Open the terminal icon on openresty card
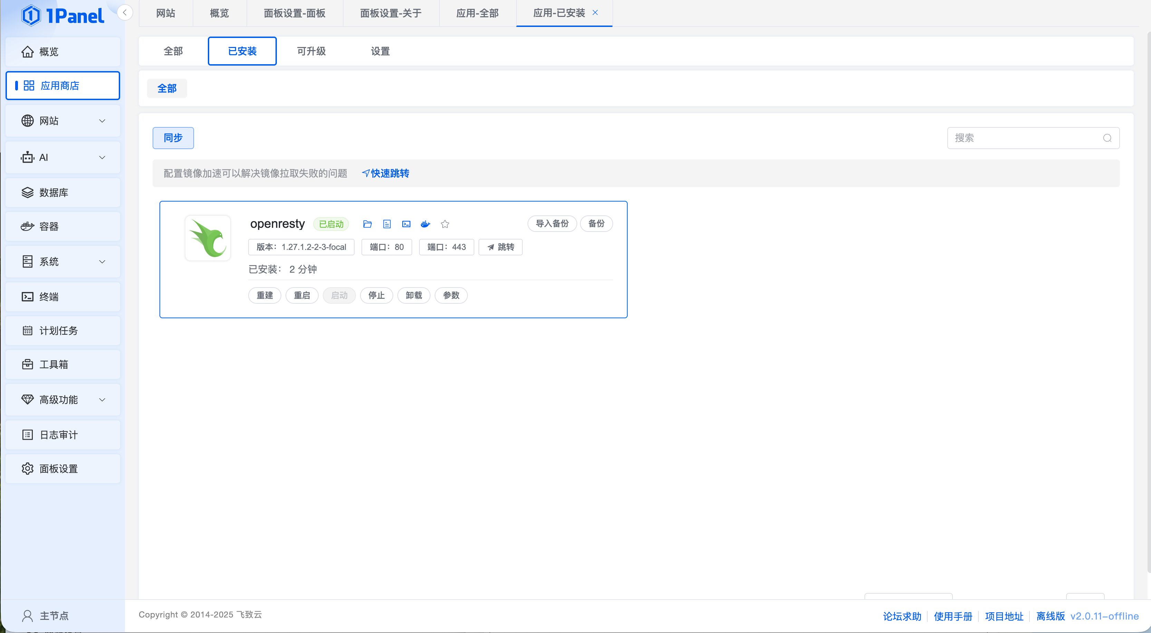This screenshot has height=633, width=1151. pos(406,224)
